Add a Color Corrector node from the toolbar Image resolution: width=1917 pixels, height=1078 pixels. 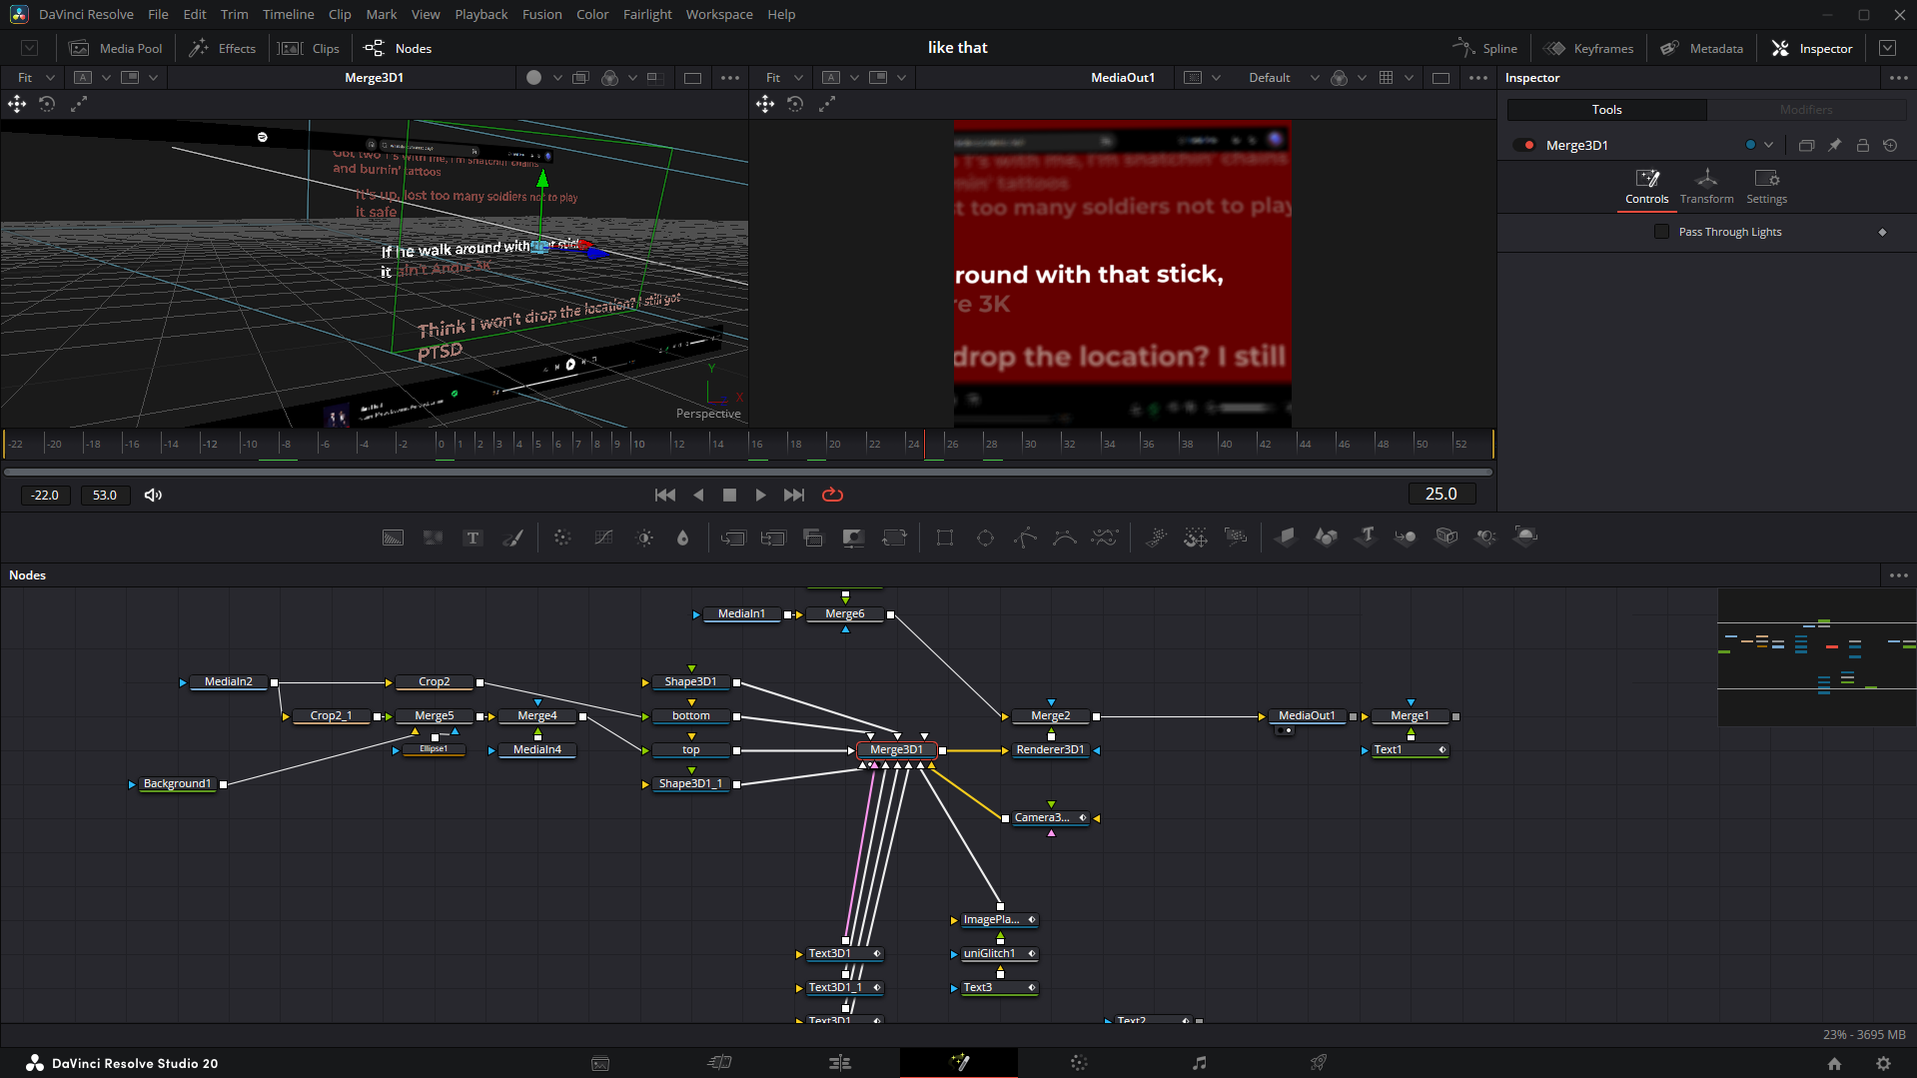pos(562,538)
